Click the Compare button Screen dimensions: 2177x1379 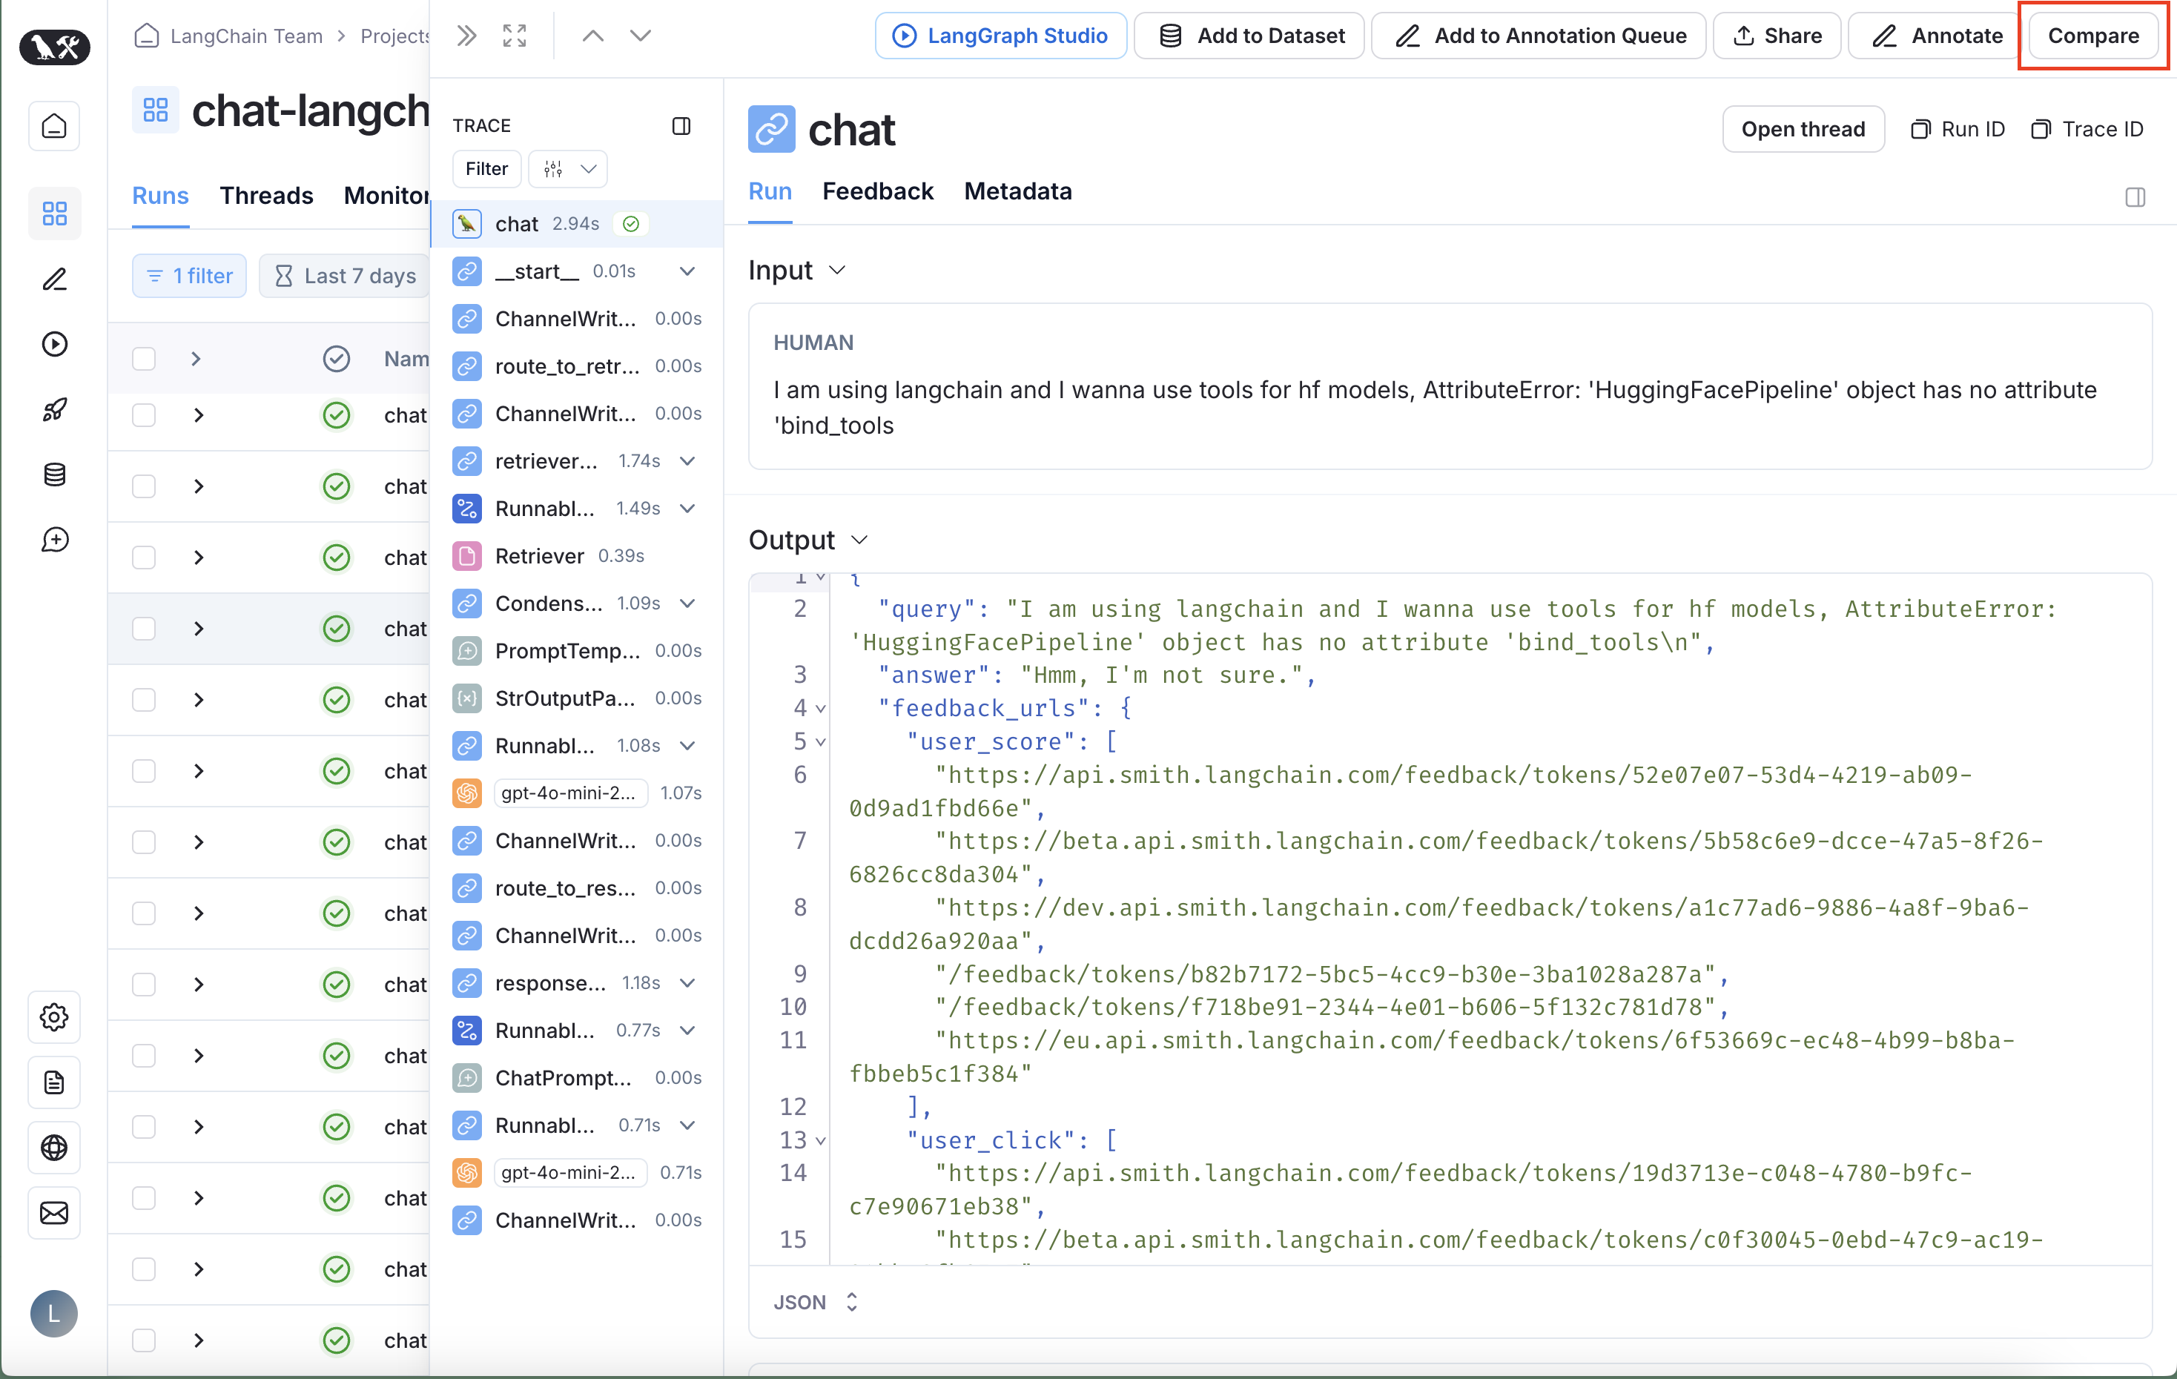click(2092, 36)
